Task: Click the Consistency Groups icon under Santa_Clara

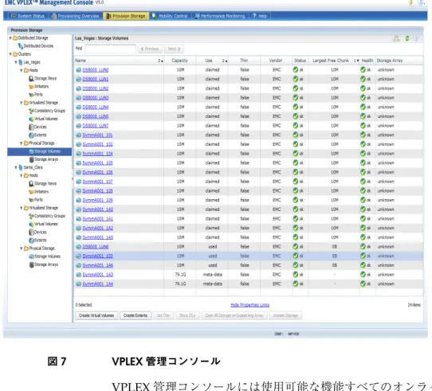Action: 31,216
